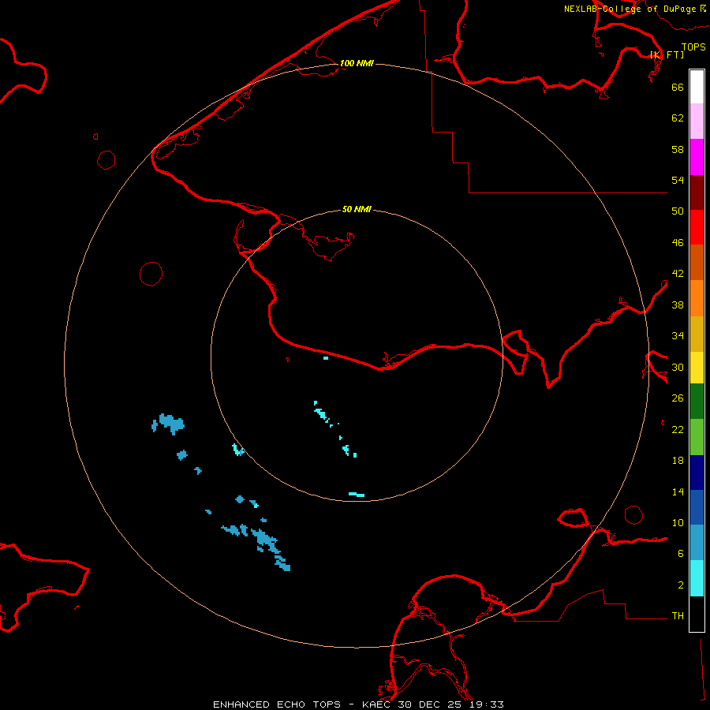This screenshot has height=710, width=710.
Task: Click the legend value 46
Action: pos(678,243)
